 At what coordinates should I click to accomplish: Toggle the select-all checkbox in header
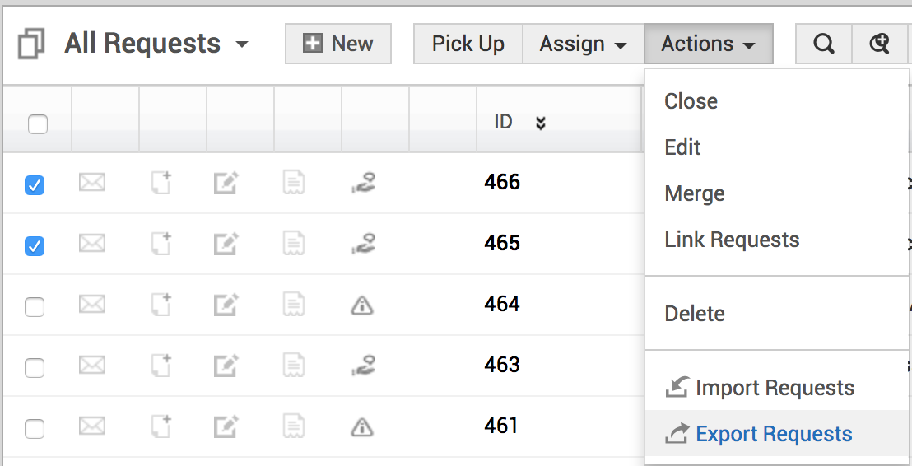coord(38,124)
